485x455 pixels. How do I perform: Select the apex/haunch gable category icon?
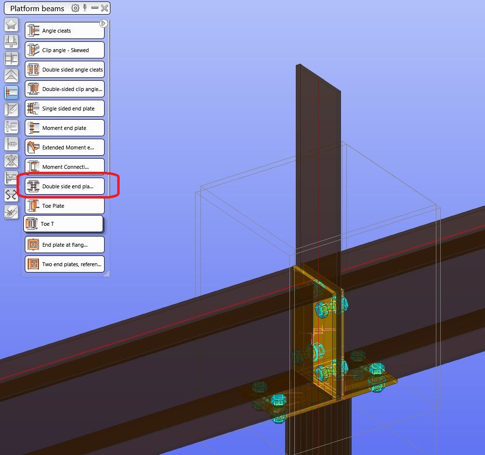click(x=11, y=75)
